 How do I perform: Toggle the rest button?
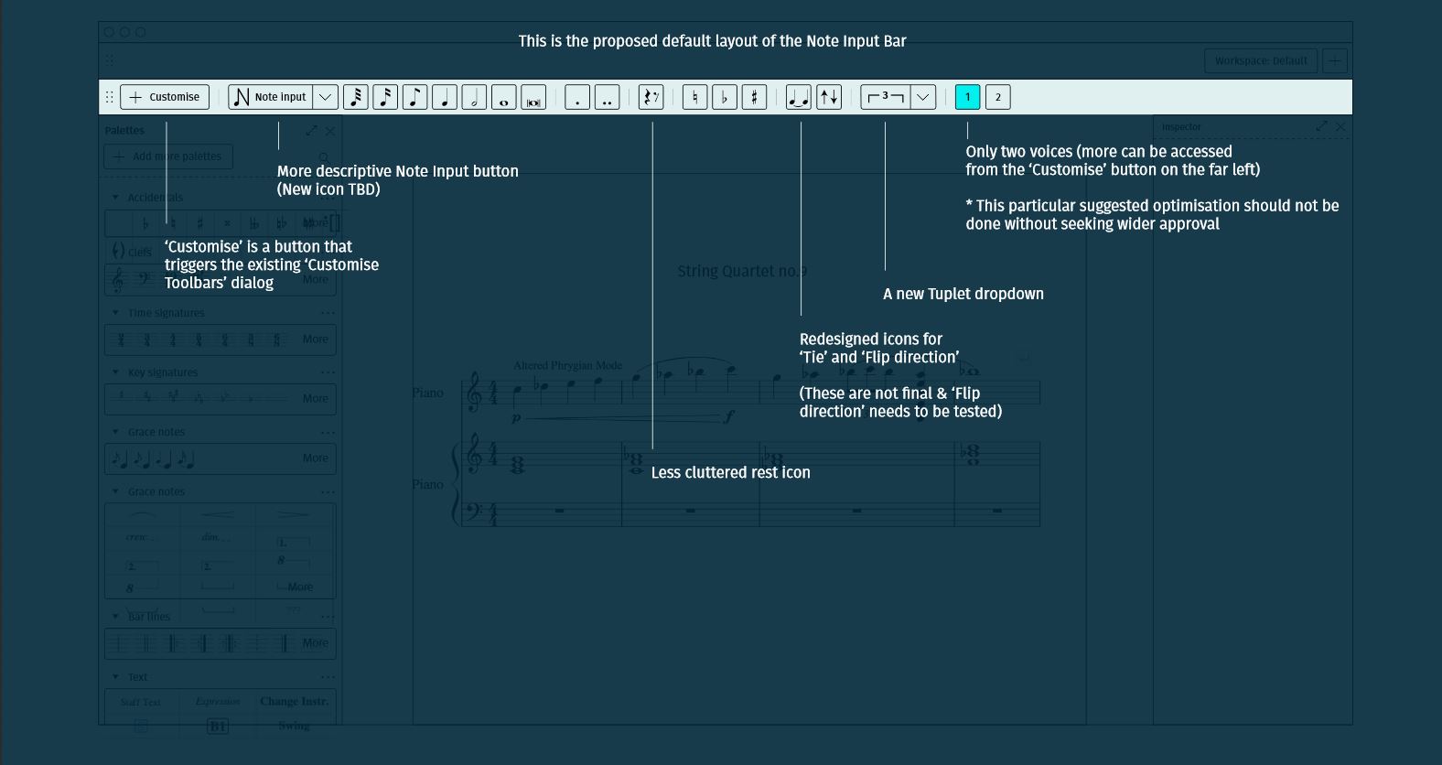(x=651, y=97)
